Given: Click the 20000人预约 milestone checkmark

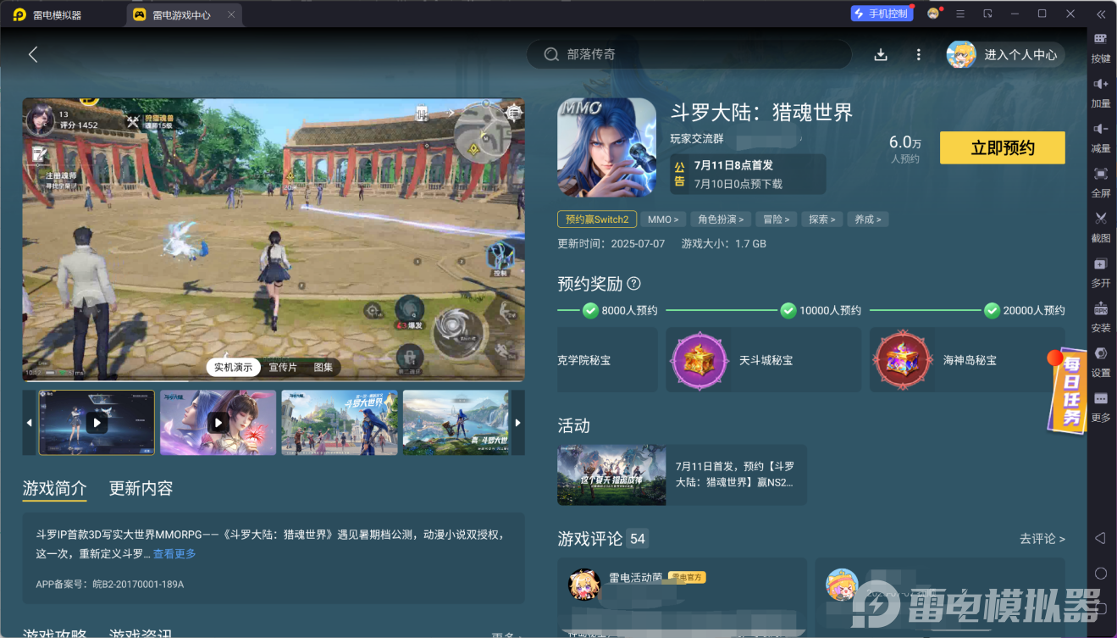Looking at the screenshot, I should [x=992, y=310].
